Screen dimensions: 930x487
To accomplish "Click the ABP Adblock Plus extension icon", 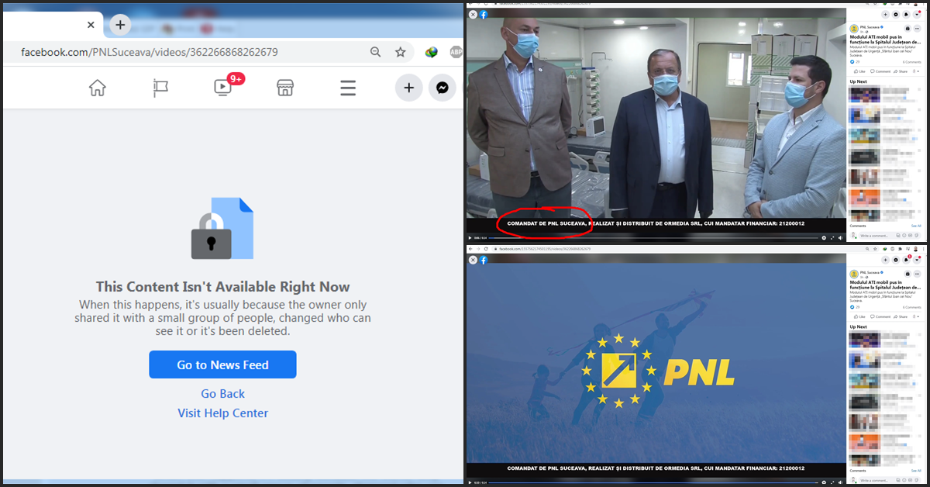I will [x=456, y=52].
